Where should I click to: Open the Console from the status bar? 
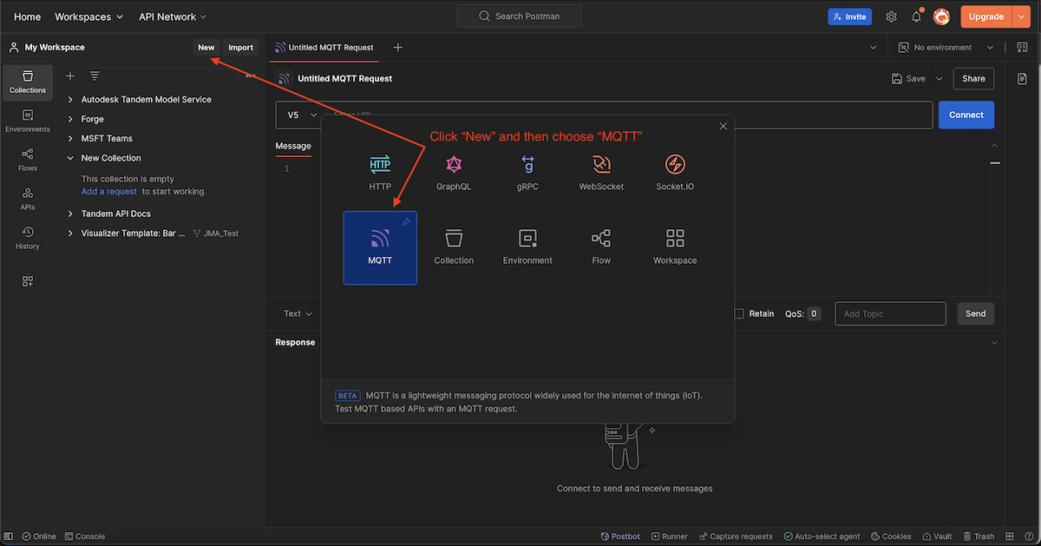[84, 536]
